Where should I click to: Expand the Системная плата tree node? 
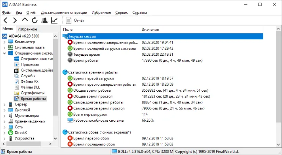[5, 48]
